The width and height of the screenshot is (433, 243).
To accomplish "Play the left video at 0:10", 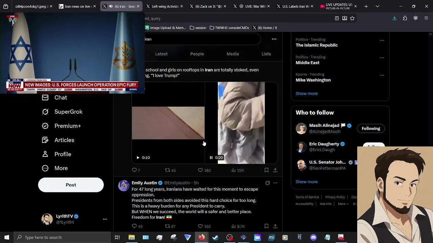I will coord(138,158).
